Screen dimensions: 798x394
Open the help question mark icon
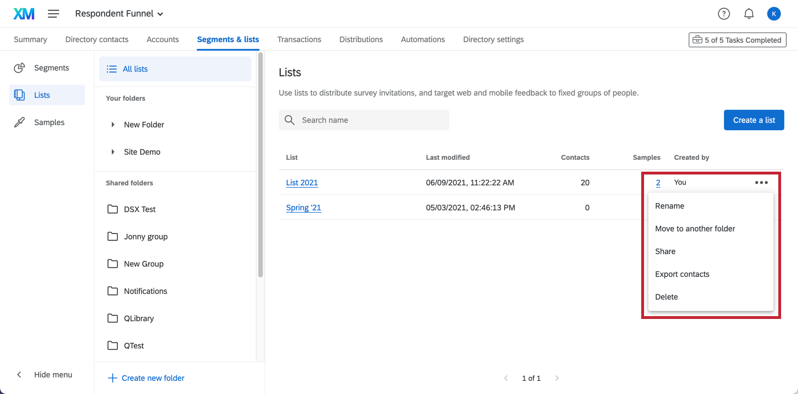coord(724,14)
